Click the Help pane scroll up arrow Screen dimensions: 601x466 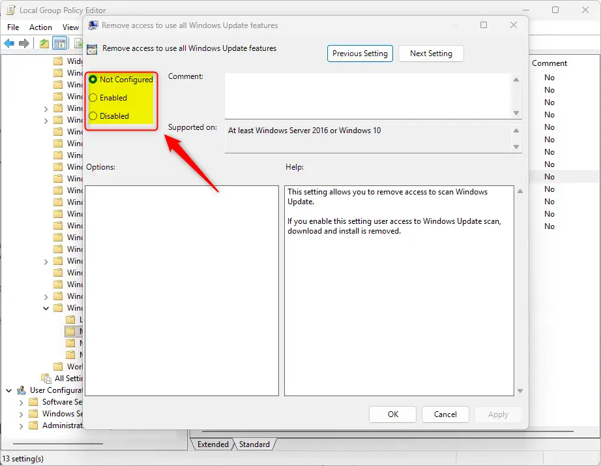click(520, 191)
